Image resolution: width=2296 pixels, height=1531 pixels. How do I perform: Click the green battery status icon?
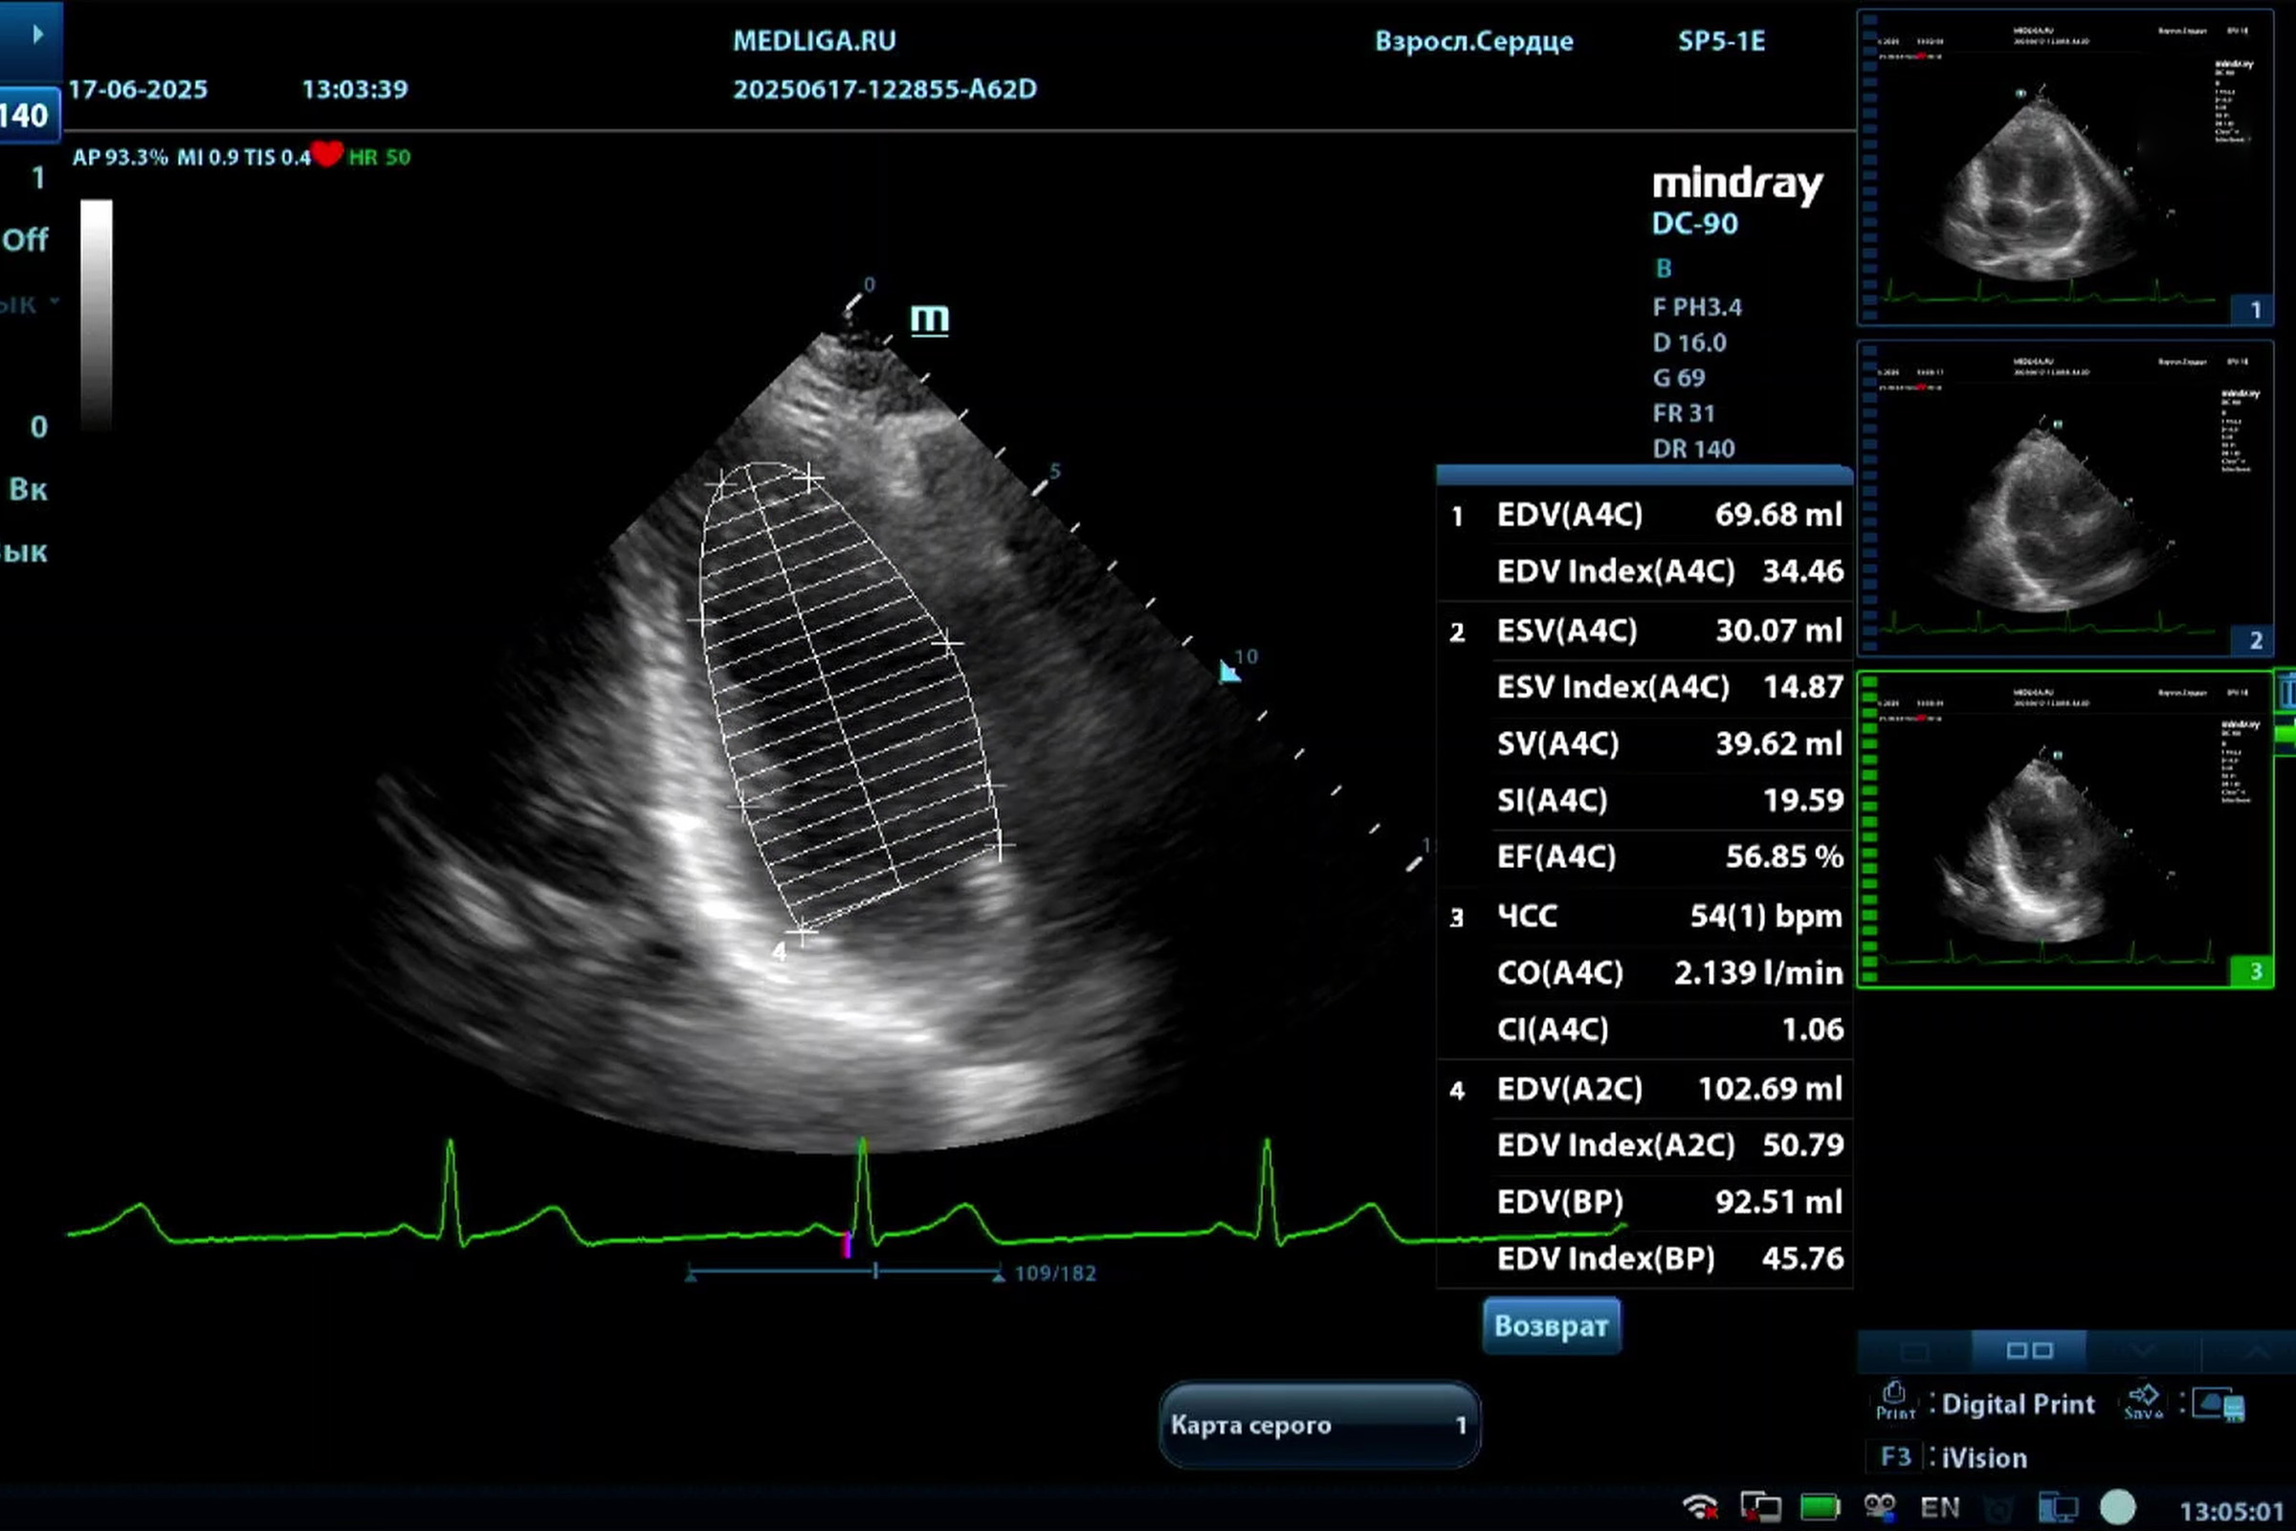pyautogui.click(x=1819, y=1506)
